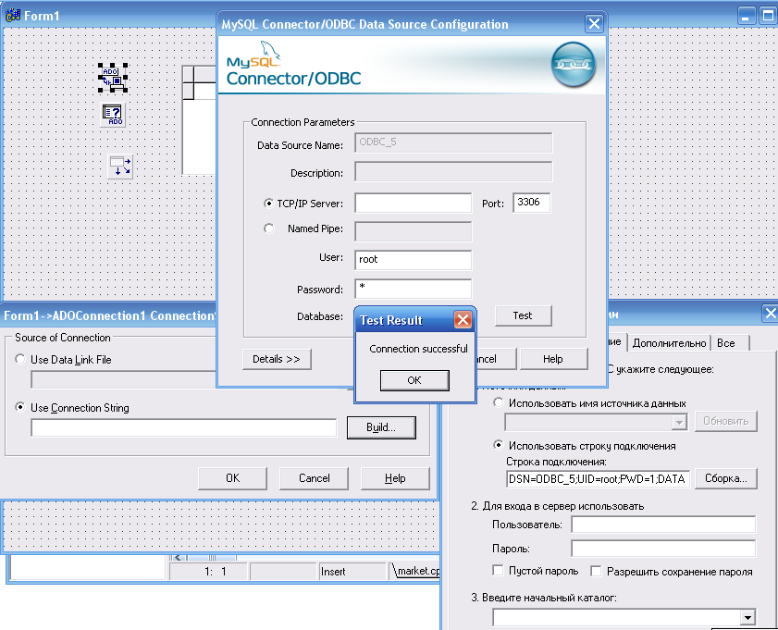Cancel the ADOConnection1 connection dialog
This screenshot has width=778, height=630.
point(314,478)
